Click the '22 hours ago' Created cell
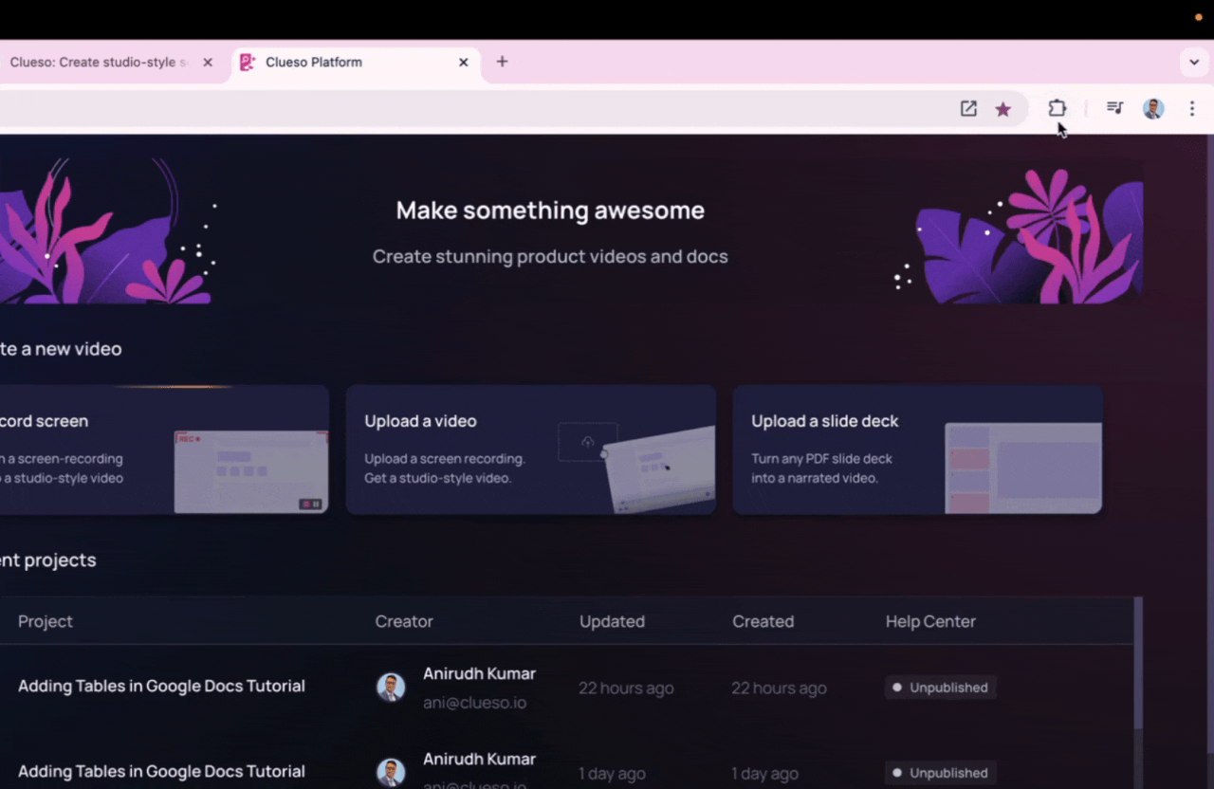Image resolution: width=1214 pixels, height=789 pixels. 779,688
